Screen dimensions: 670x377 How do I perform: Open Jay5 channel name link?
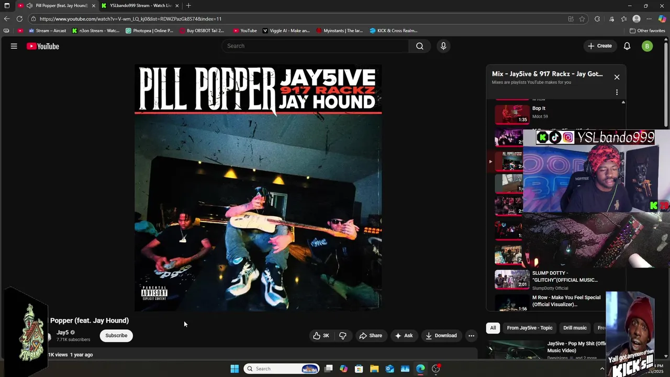point(62,332)
